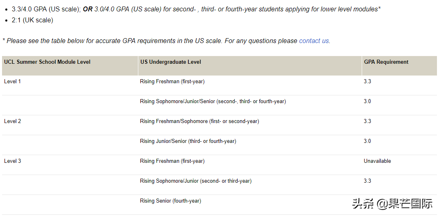Select the "US Undergraduate Level" column header
This screenshot has width=439, height=216.
pyautogui.click(x=170, y=62)
